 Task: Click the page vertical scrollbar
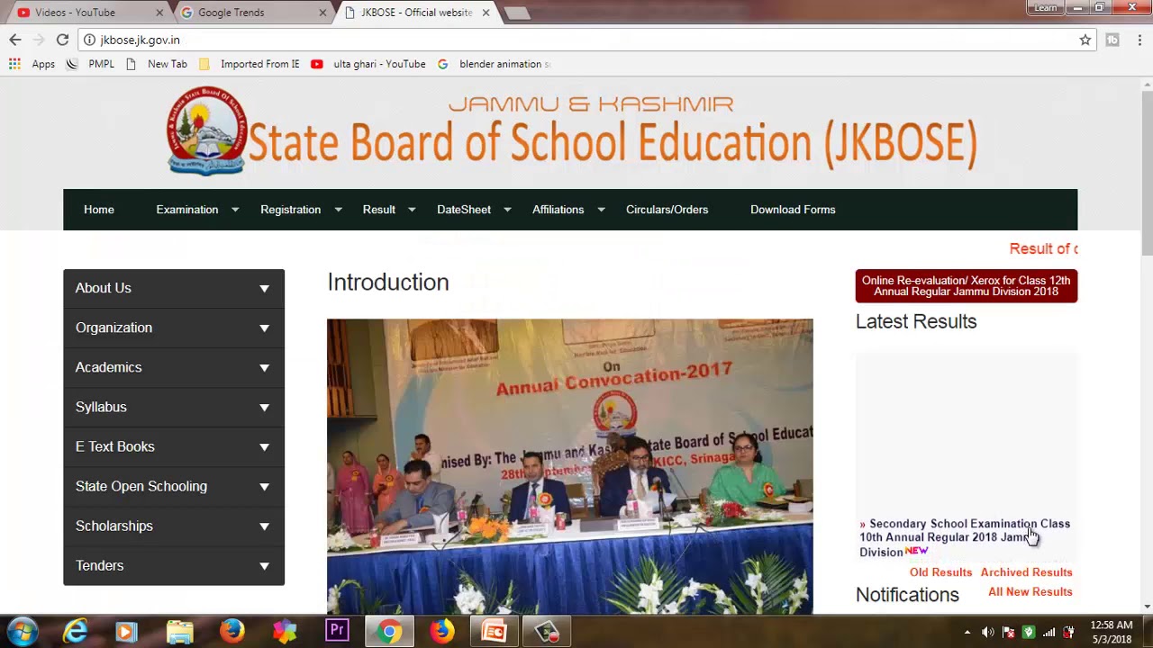[x=1147, y=173]
